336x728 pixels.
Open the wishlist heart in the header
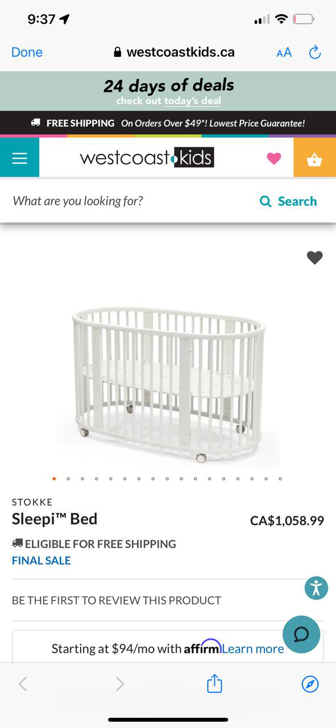pyautogui.click(x=273, y=158)
